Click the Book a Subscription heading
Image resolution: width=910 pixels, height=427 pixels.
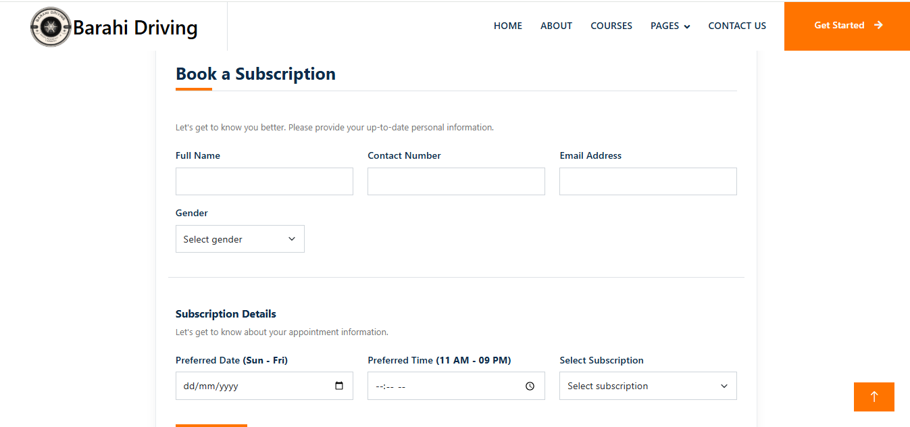(x=255, y=74)
